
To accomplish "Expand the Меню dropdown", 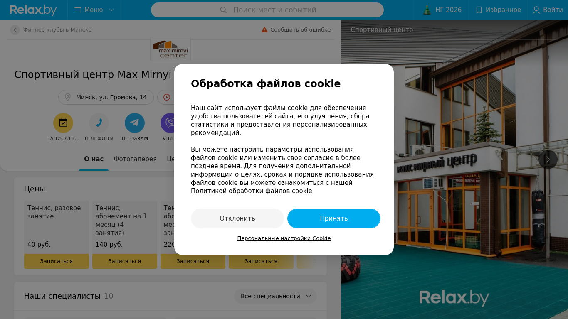I will coord(94,10).
